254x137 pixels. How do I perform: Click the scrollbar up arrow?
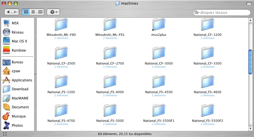tap(251, 20)
